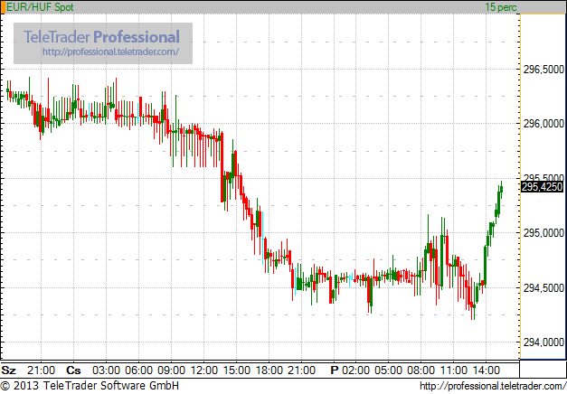The width and height of the screenshot is (567, 394).
Task: Select the 12:00 time axis label
Action: tap(204, 371)
